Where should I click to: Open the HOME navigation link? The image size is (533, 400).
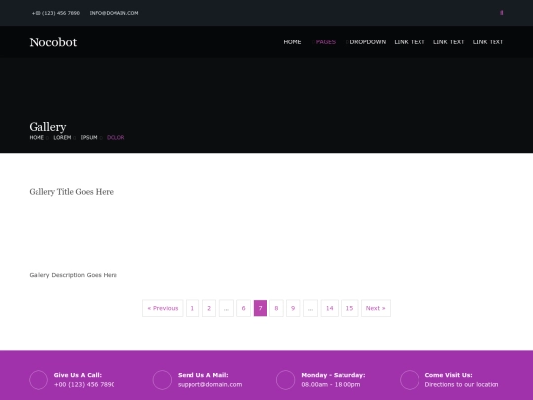tap(292, 42)
